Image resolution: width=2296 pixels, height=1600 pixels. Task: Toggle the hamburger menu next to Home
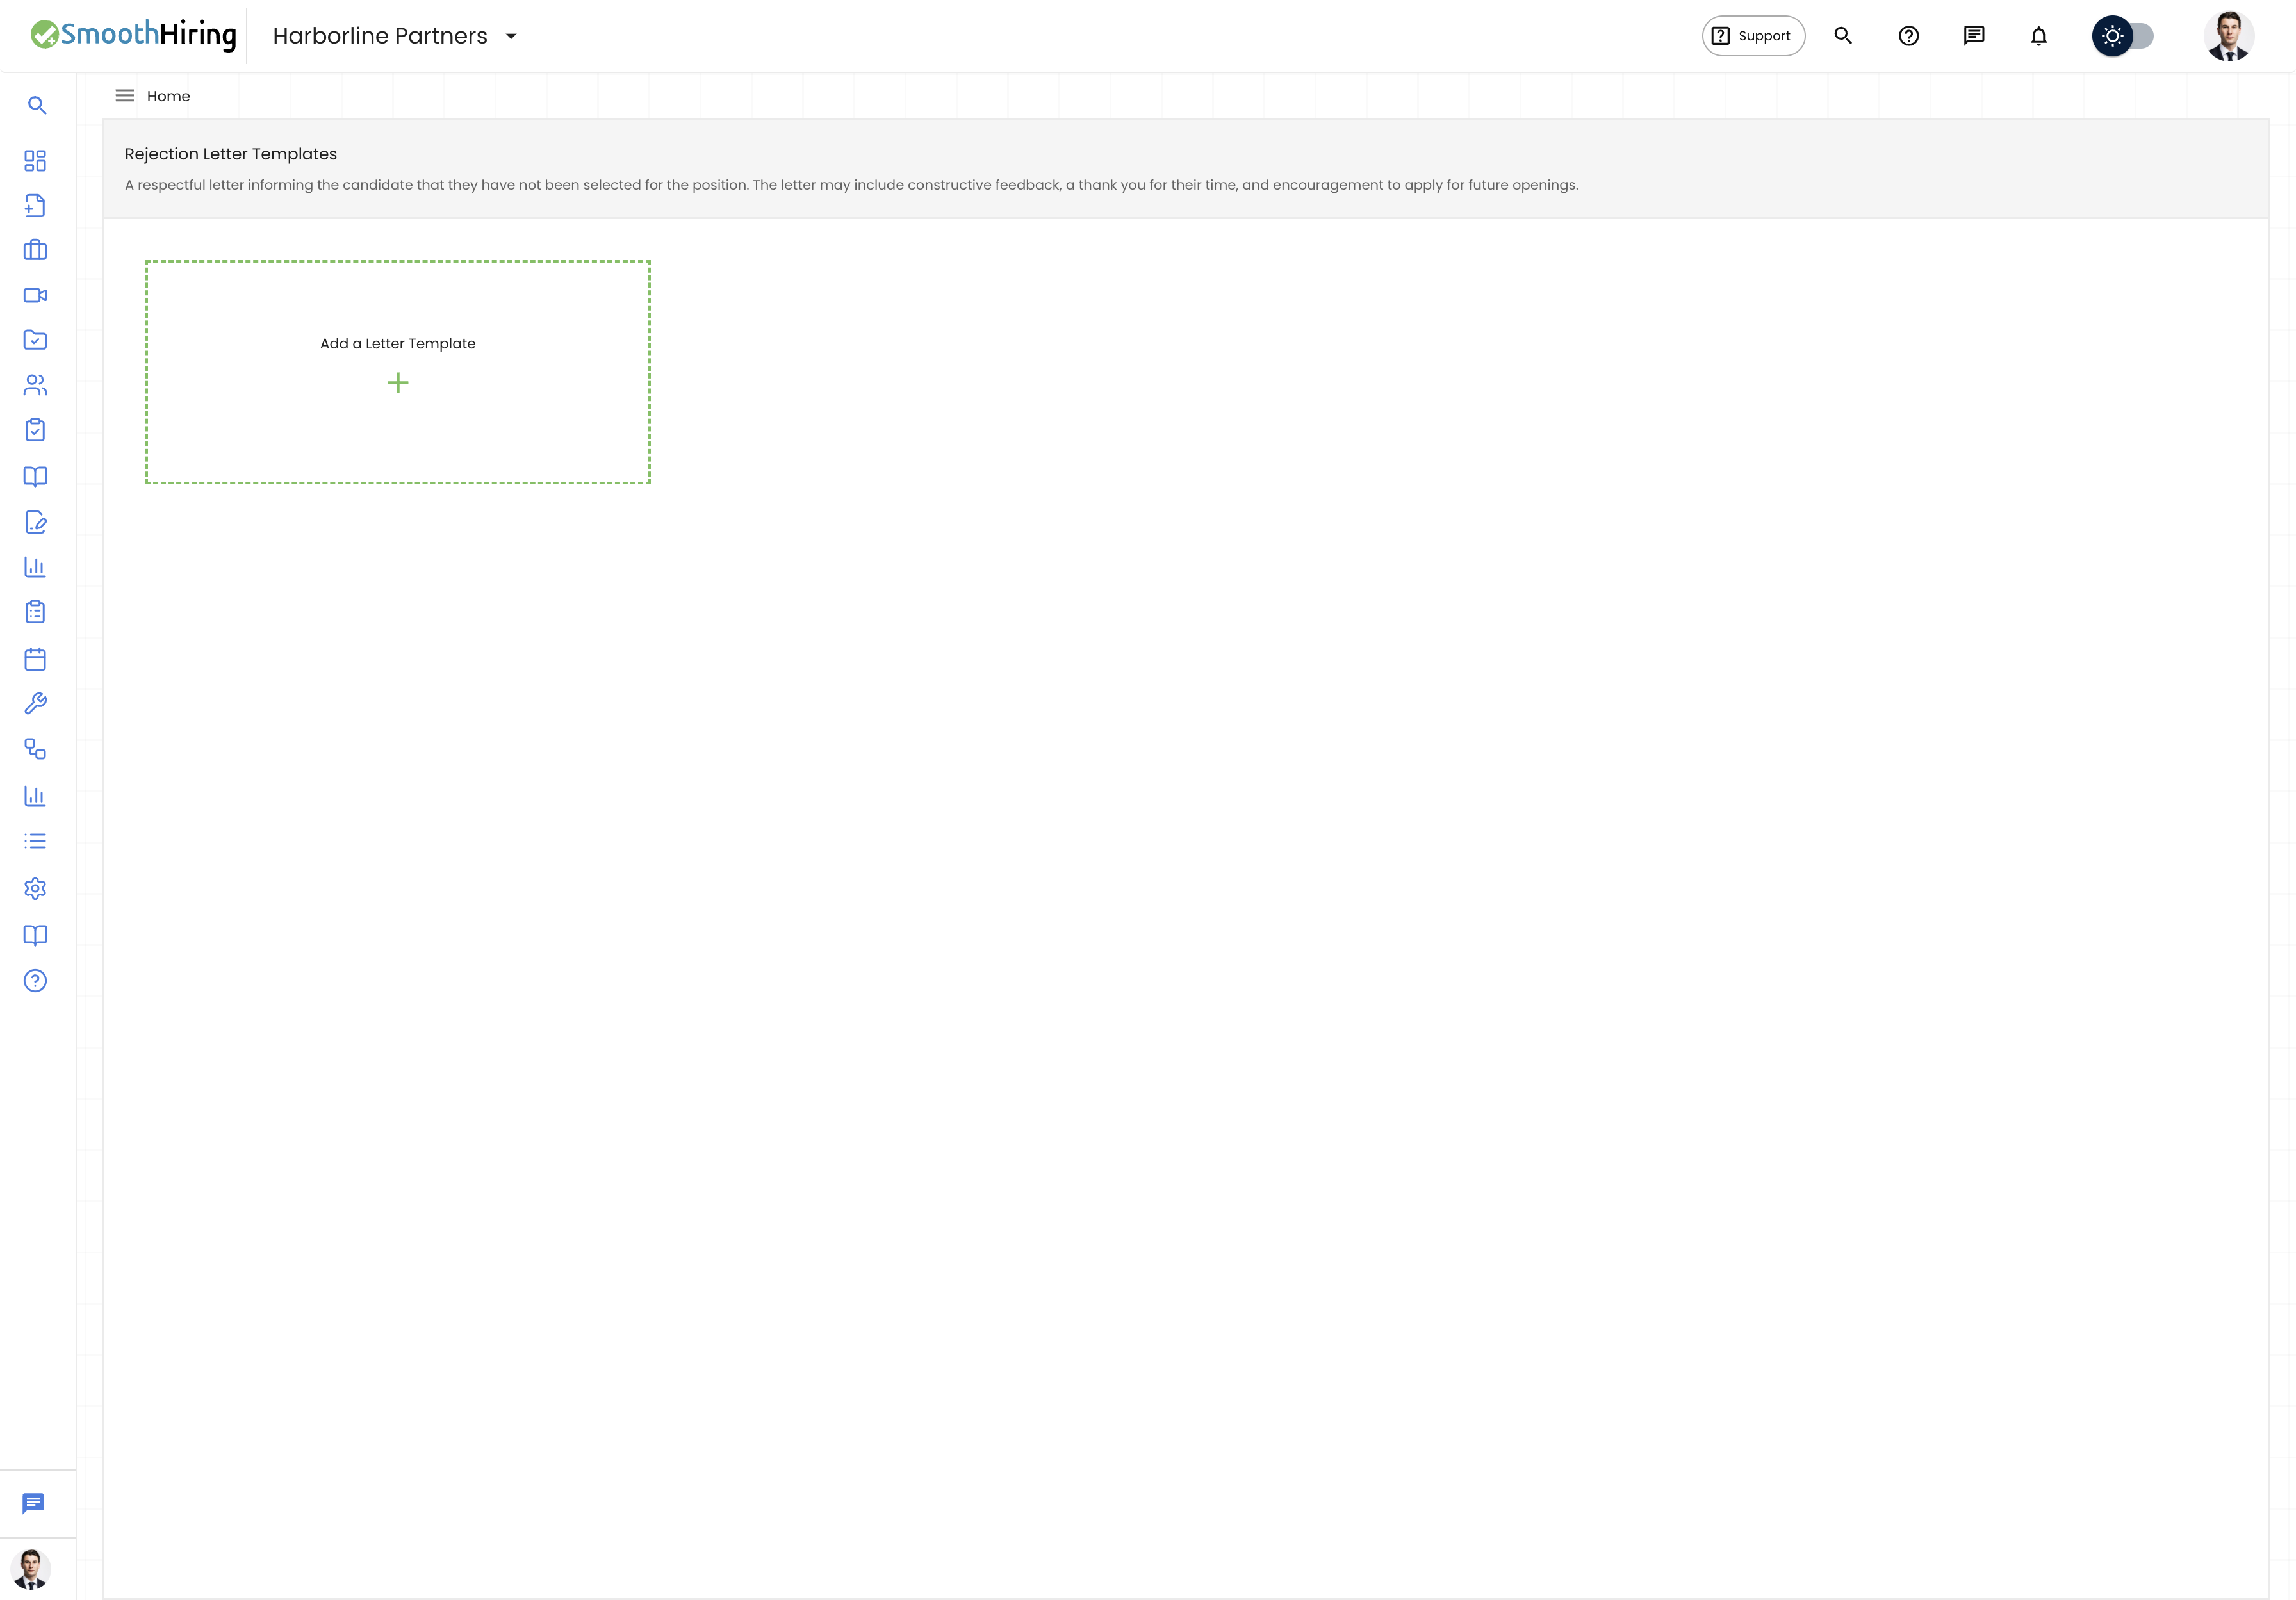tap(125, 96)
